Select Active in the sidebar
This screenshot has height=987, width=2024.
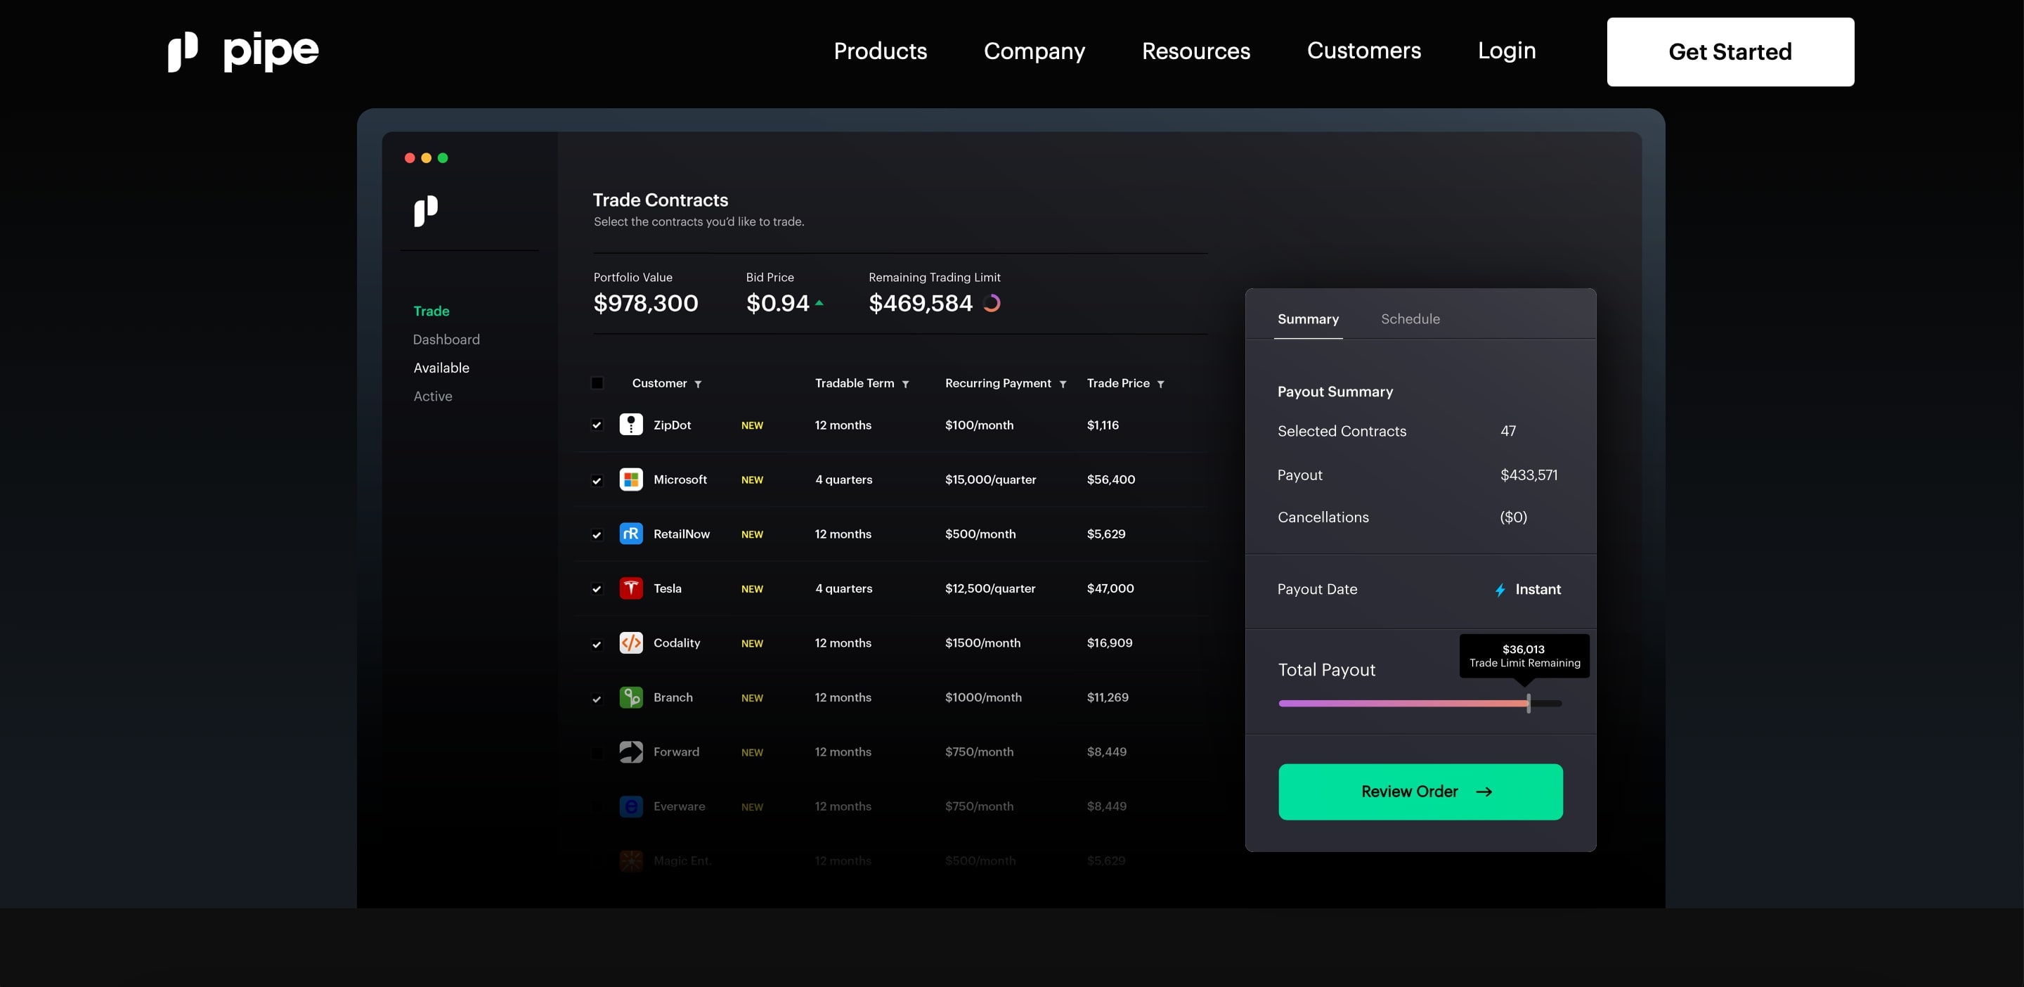[432, 396]
